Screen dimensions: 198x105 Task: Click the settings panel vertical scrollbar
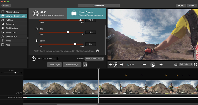point(105,40)
